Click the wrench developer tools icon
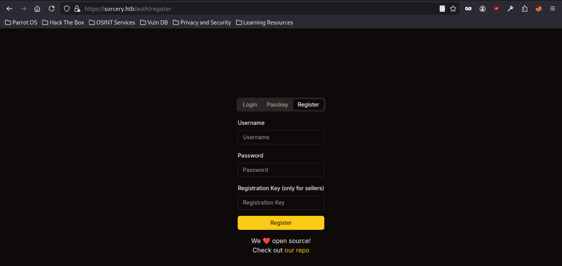The image size is (562, 266). 510,9
